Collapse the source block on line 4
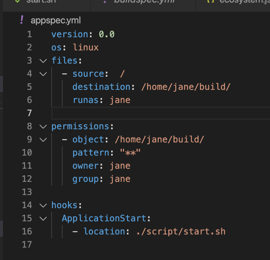Viewport: 270px width, 260px height. [43, 74]
